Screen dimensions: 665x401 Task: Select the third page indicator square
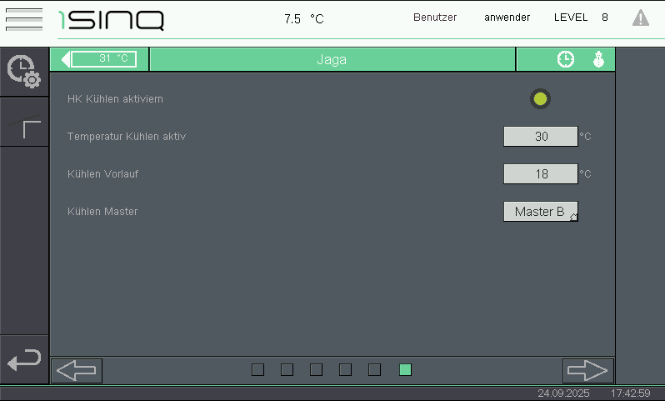(x=316, y=369)
